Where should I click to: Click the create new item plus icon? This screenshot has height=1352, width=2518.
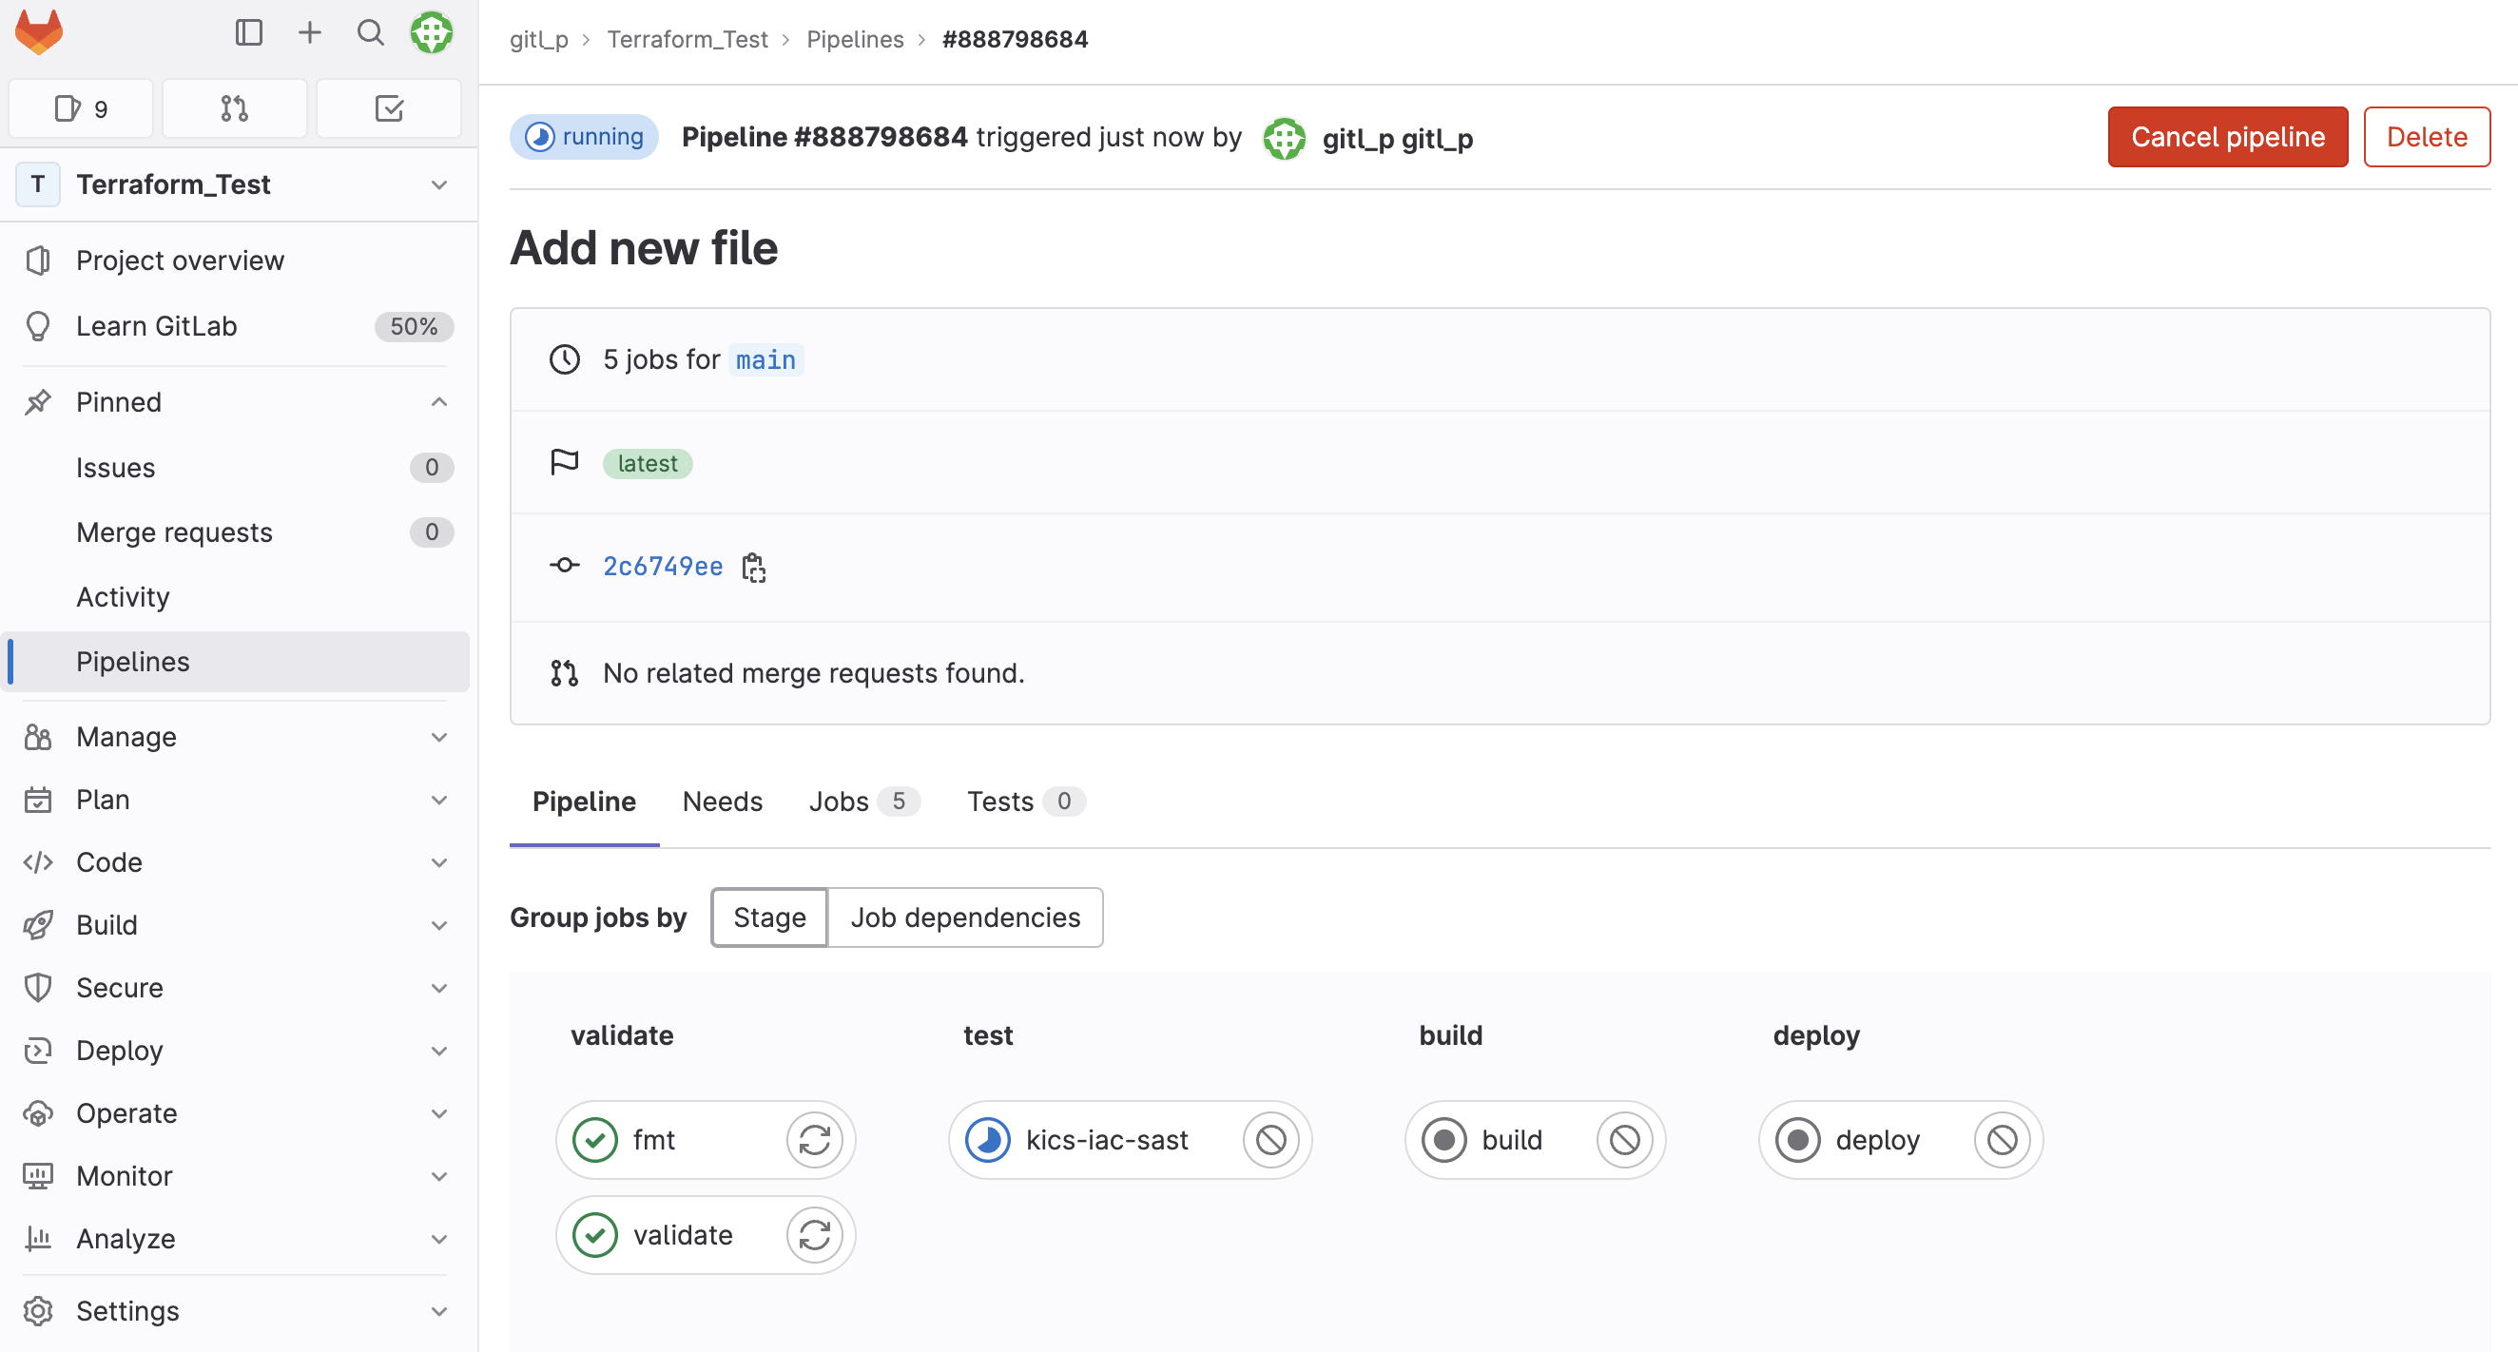pos(310,32)
